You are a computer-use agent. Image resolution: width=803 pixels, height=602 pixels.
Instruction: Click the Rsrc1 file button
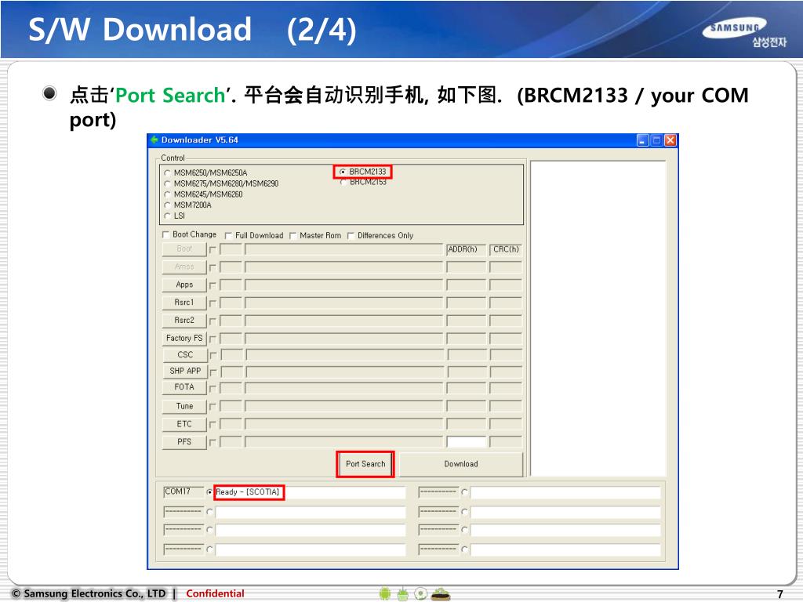[x=184, y=303]
